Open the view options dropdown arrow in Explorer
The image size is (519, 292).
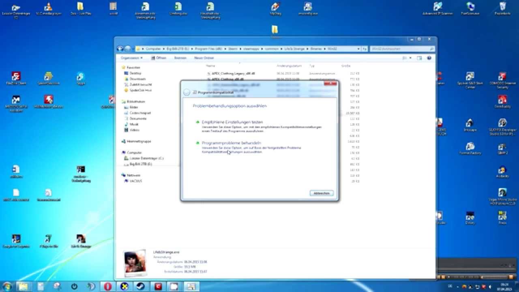[x=410, y=58]
